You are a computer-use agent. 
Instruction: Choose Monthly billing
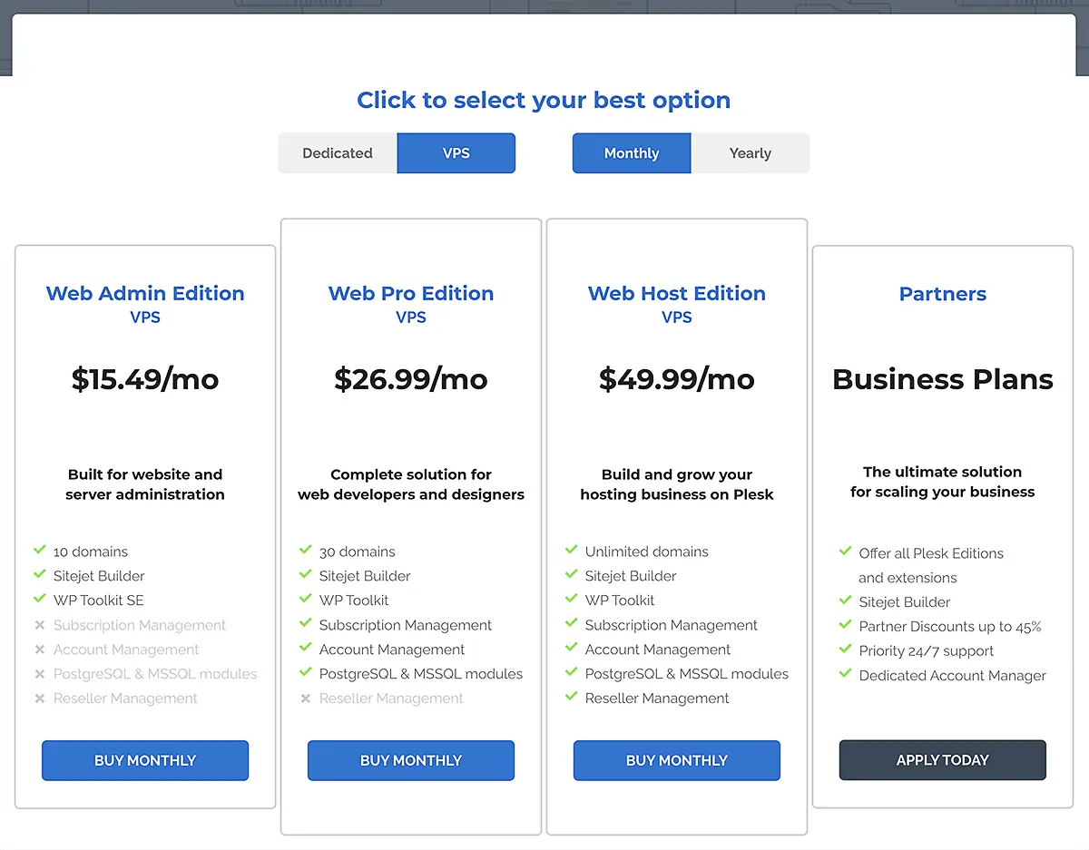tap(631, 153)
